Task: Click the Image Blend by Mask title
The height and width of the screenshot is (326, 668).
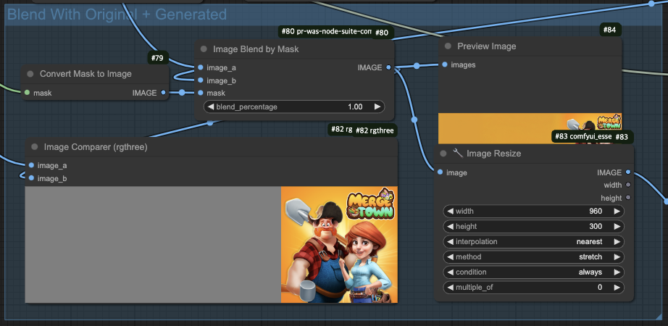Action: (256, 49)
